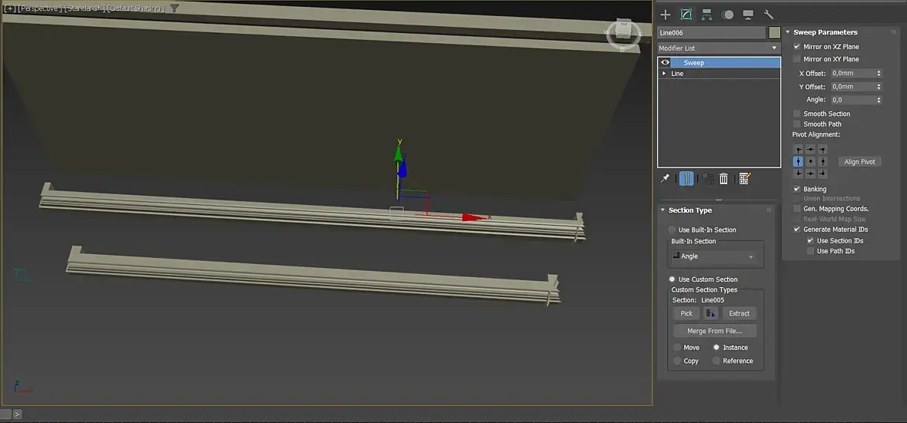Remove modifier with the trash icon
The width and height of the screenshot is (907, 423).
tap(723, 179)
